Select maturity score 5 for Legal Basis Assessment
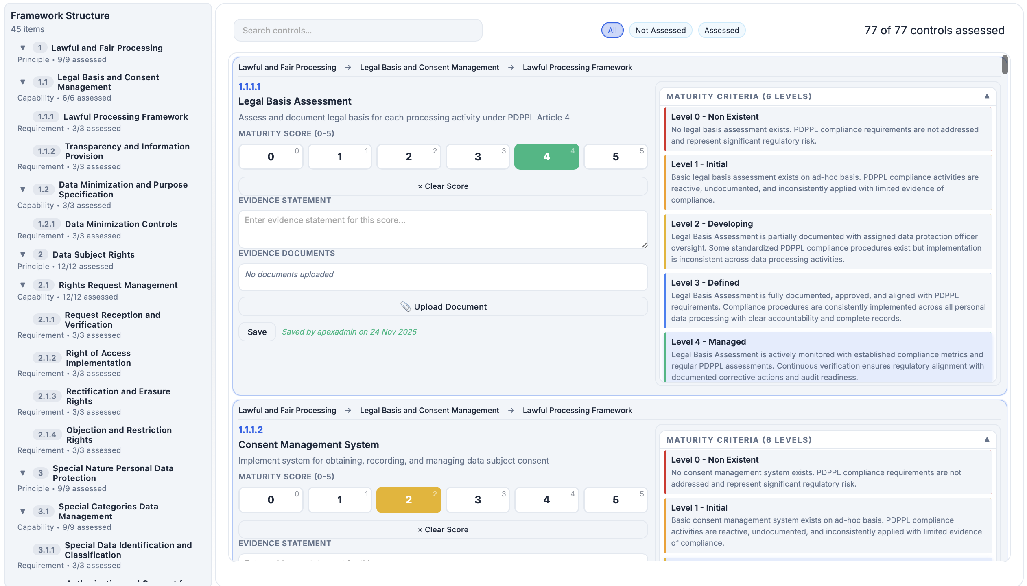 (616, 157)
